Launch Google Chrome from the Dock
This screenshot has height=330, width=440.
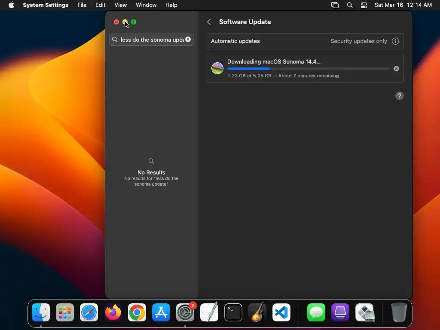tap(137, 312)
